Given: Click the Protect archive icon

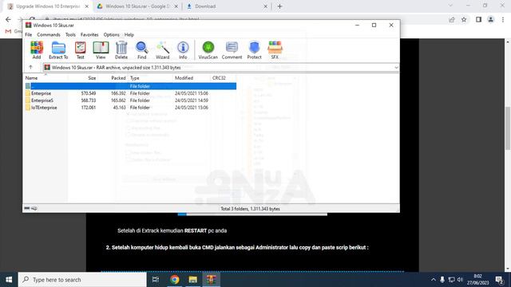Looking at the screenshot, I should [254, 49].
